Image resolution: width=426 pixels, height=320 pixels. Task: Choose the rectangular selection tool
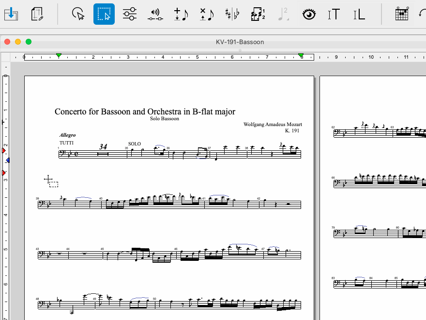click(x=104, y=14)
